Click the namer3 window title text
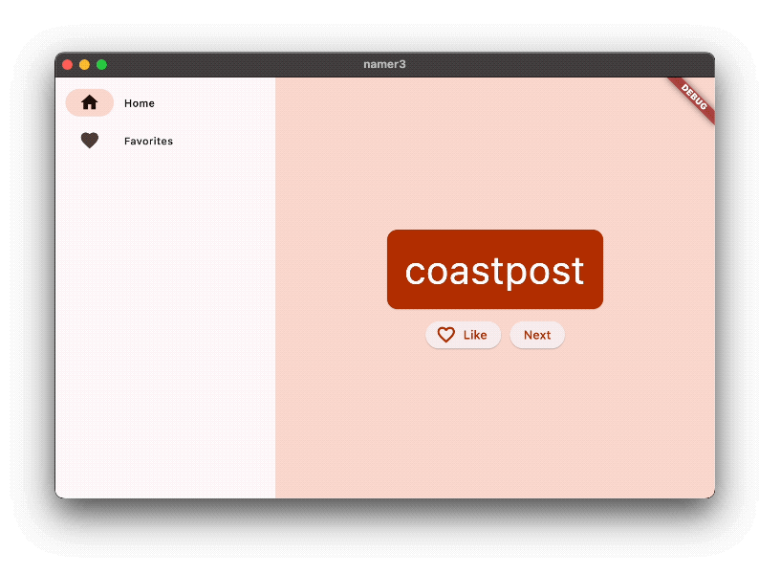Screen dimensions: 759x574 pyautogui.click(x=384, y=65)
